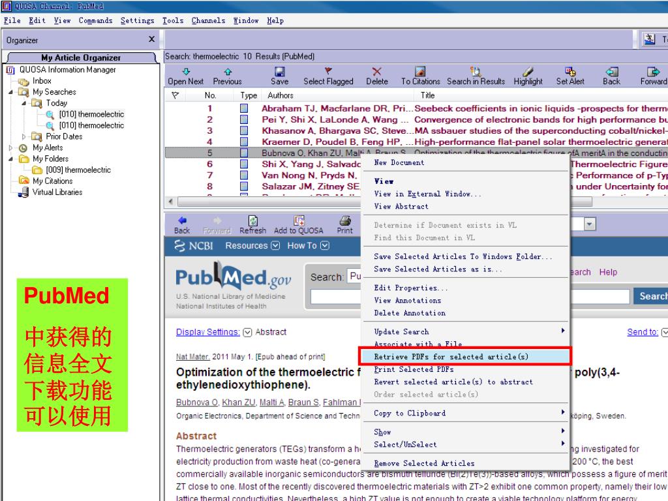Click the Display Settings link
Screen dimensions: 668x501
coord(208,332)
